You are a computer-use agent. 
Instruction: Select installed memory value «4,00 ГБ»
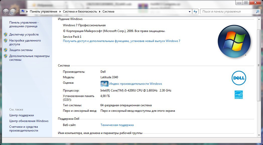pyautogui.click(x=105, y=96)
